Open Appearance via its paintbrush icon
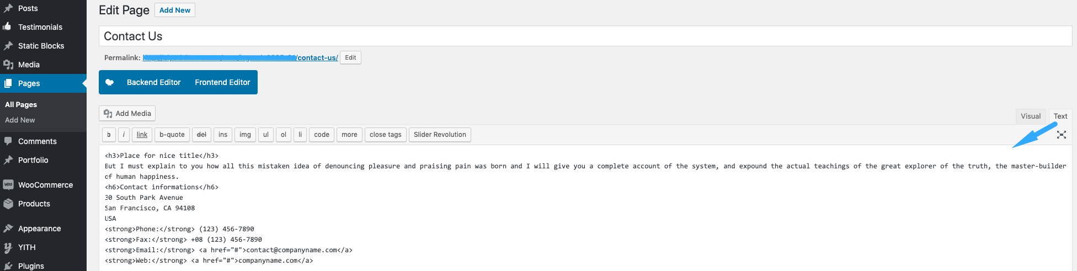1077x271 pixels. pos(8,229)
